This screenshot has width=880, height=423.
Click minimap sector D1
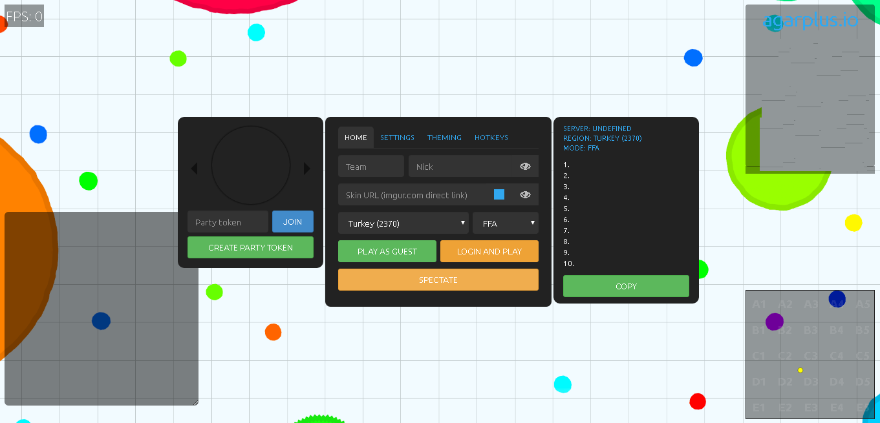759,382
